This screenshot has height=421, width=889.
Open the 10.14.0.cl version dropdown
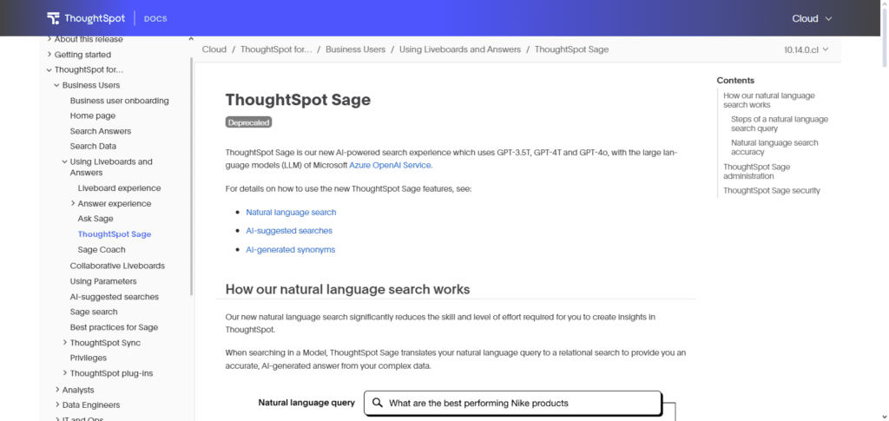pyautogui.click(x=807, y=49)
